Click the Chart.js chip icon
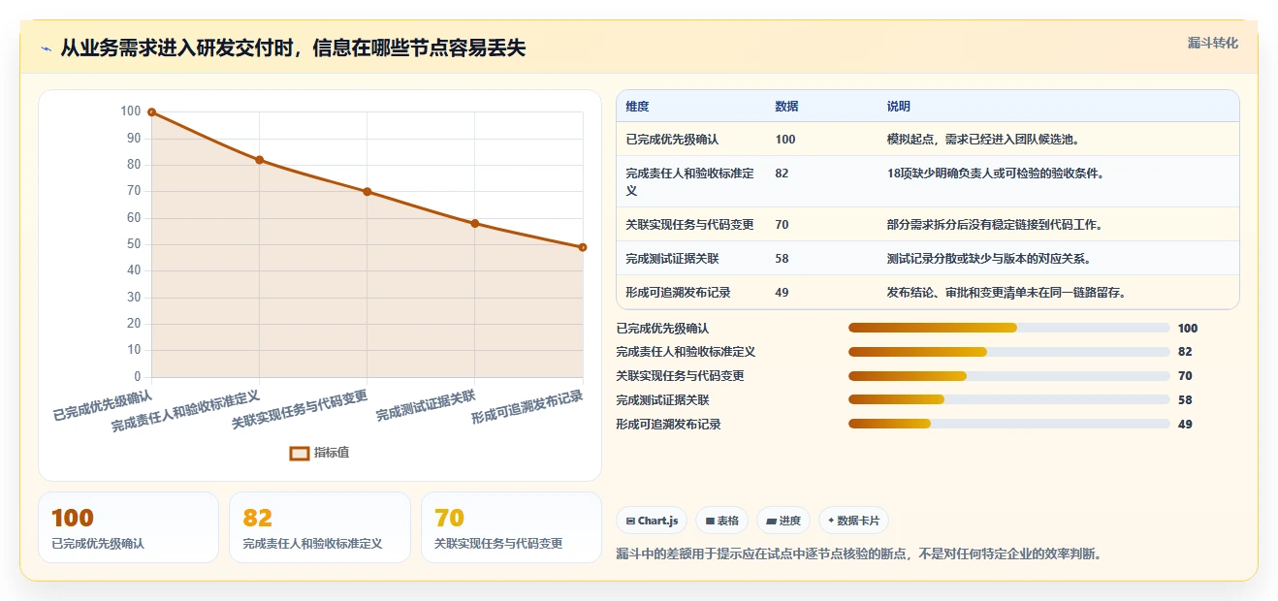This screenshot has height=601, width=1278. tap(631, 521)
